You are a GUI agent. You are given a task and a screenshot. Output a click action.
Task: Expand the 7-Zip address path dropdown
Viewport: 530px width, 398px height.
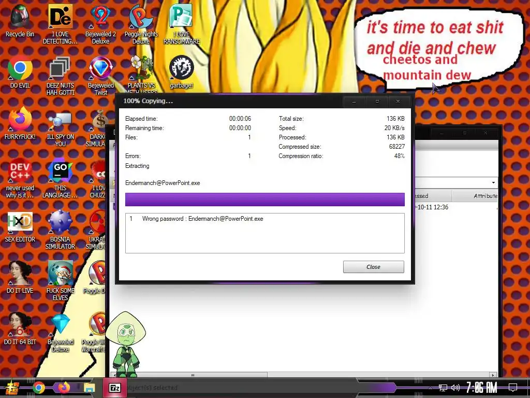pyautogui.click(x=493, y=183)
